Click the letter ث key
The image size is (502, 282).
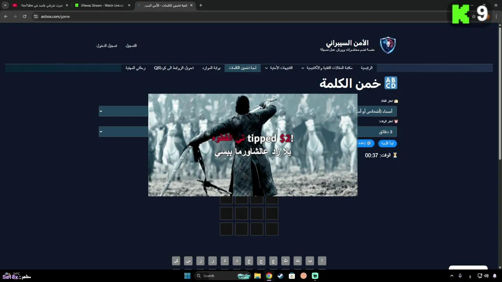click(286, 261)
